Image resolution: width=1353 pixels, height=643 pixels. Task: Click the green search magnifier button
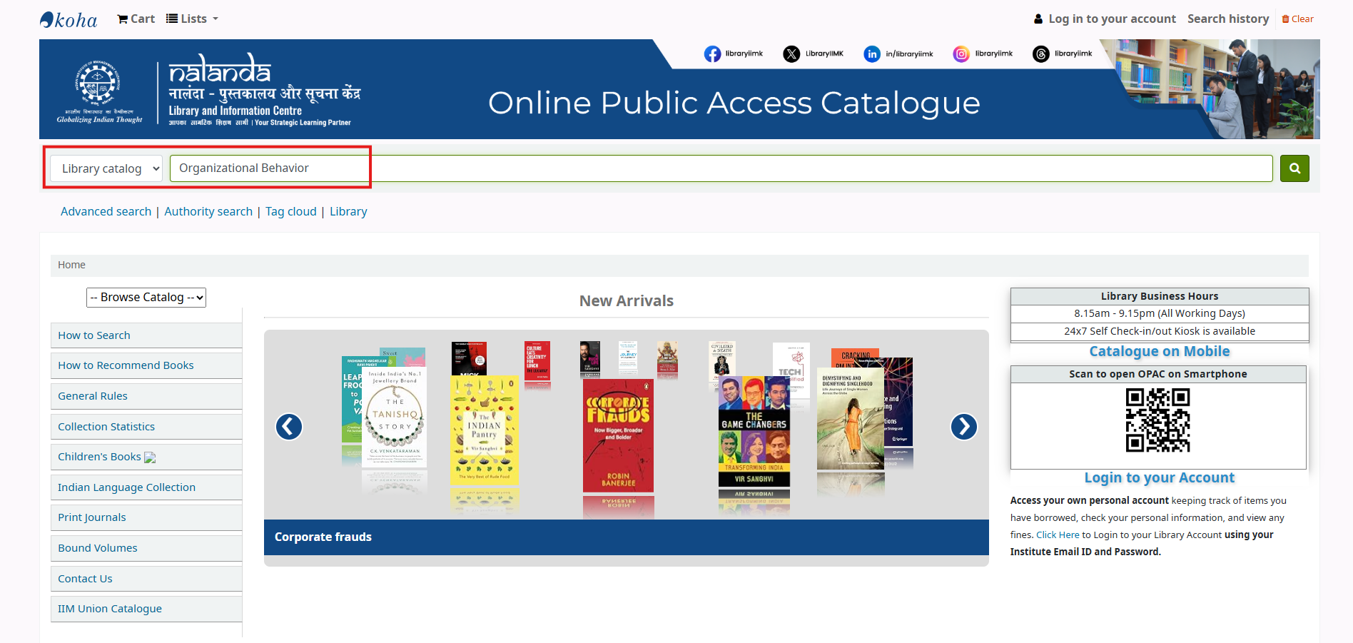(1294, 168)
